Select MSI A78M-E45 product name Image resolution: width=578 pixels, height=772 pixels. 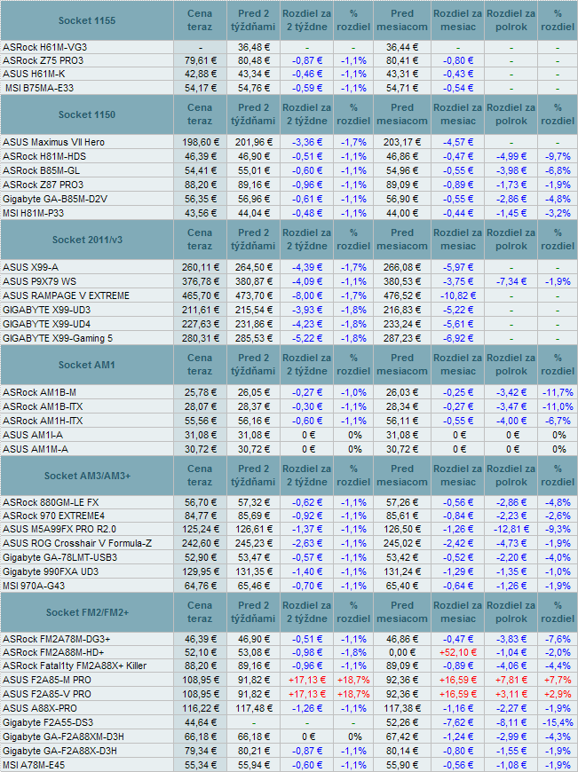(34, 766)
